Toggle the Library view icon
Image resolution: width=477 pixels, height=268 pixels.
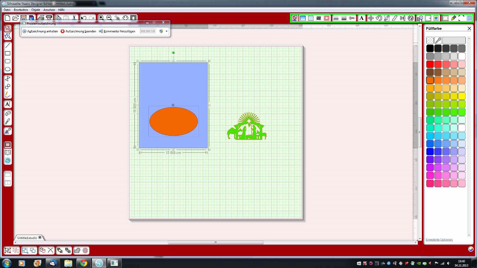click(7, 153)
